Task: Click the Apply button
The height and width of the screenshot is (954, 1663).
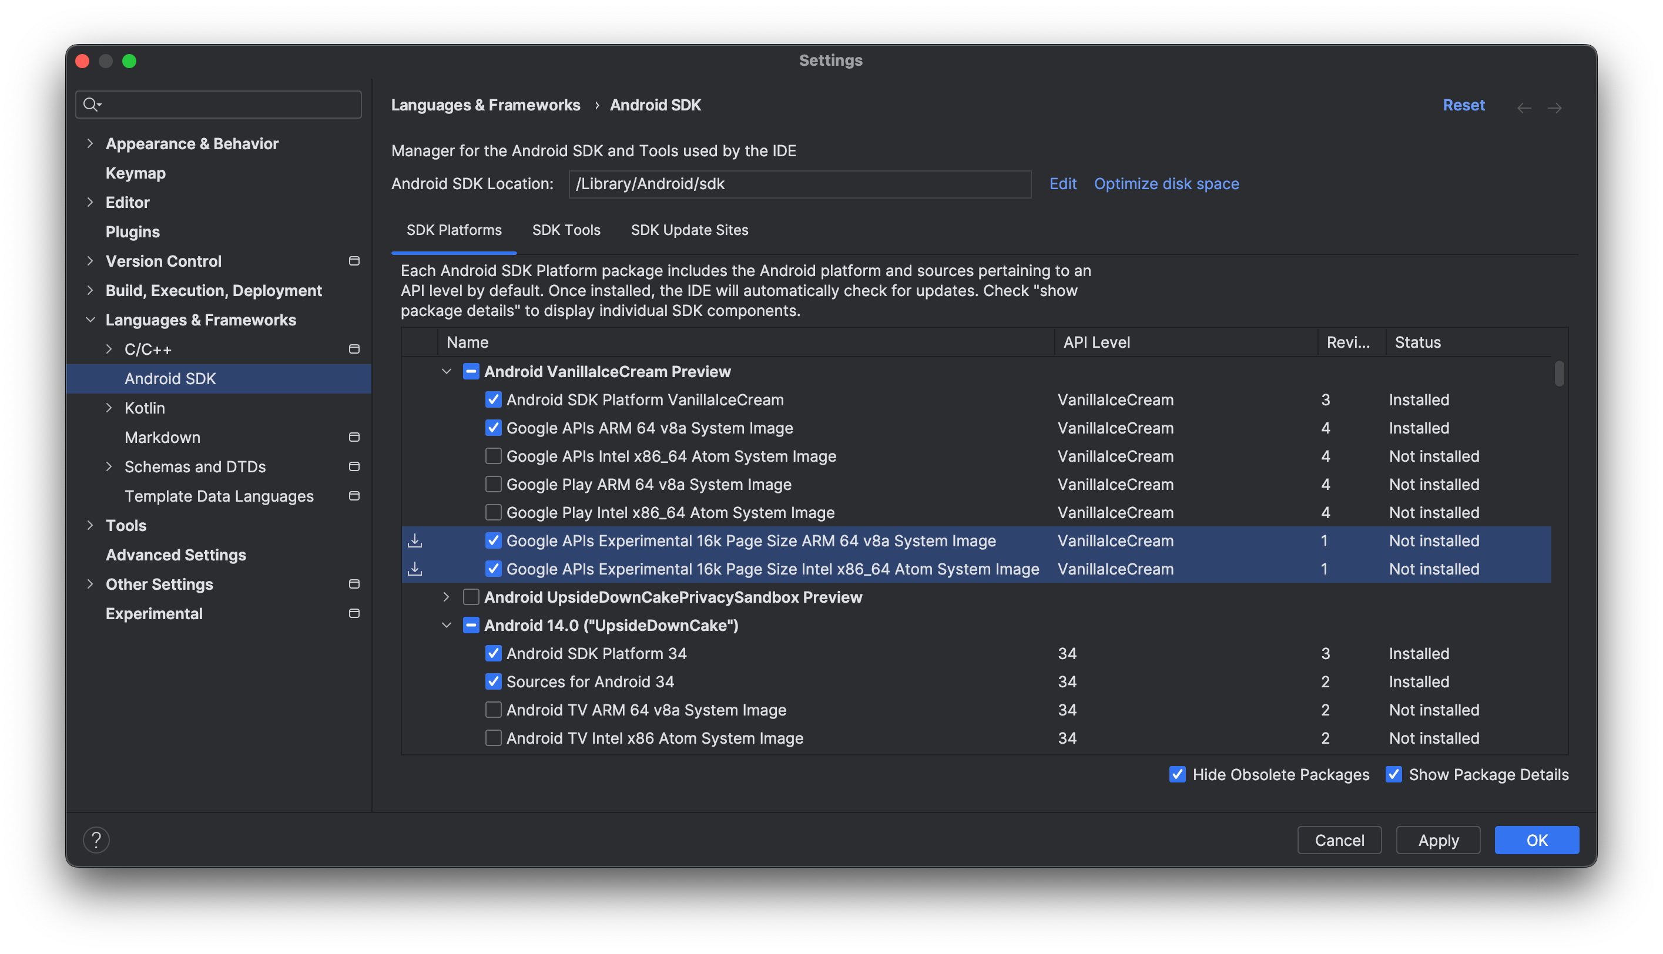Action: [1438, 839]
